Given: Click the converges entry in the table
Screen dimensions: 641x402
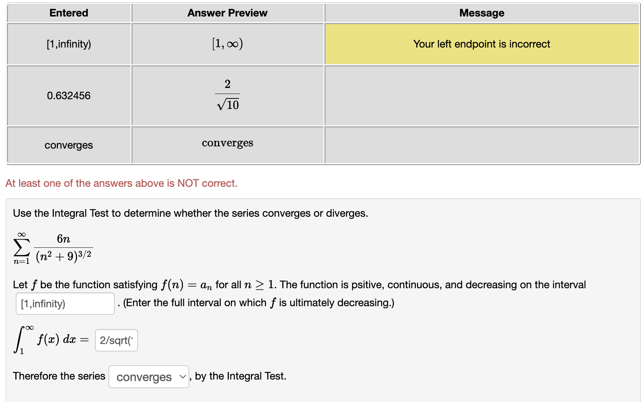Looking at the screenshot, I should pos(68,145).
